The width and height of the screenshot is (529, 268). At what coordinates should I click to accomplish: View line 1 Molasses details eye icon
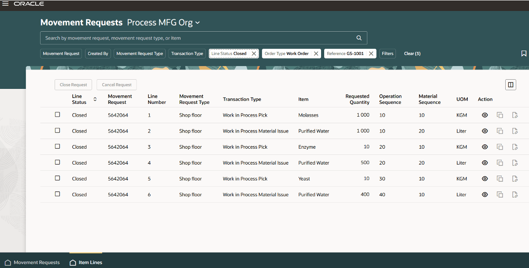(x=485, y=115)
